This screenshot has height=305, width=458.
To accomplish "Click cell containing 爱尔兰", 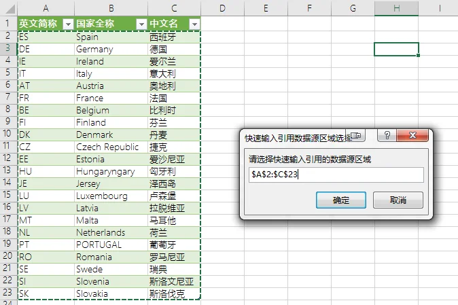I will pos(174,61).
